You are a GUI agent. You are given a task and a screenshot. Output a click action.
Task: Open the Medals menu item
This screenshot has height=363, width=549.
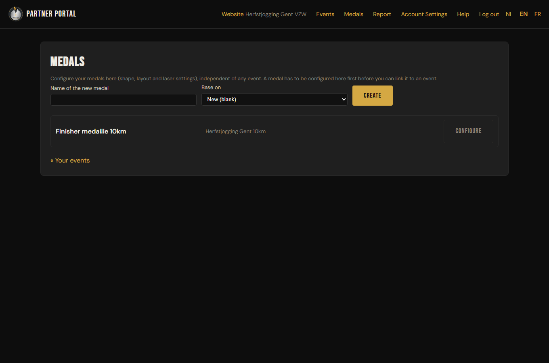pyautogui.click(x=354, y=14)
